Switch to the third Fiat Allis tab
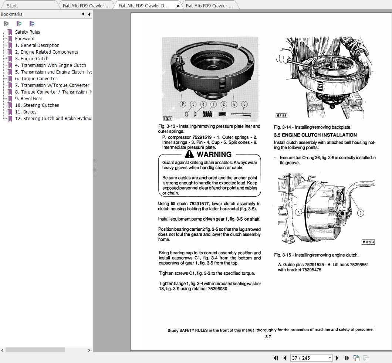Screen dimensions: 392x363 click(x=210, y=6)
